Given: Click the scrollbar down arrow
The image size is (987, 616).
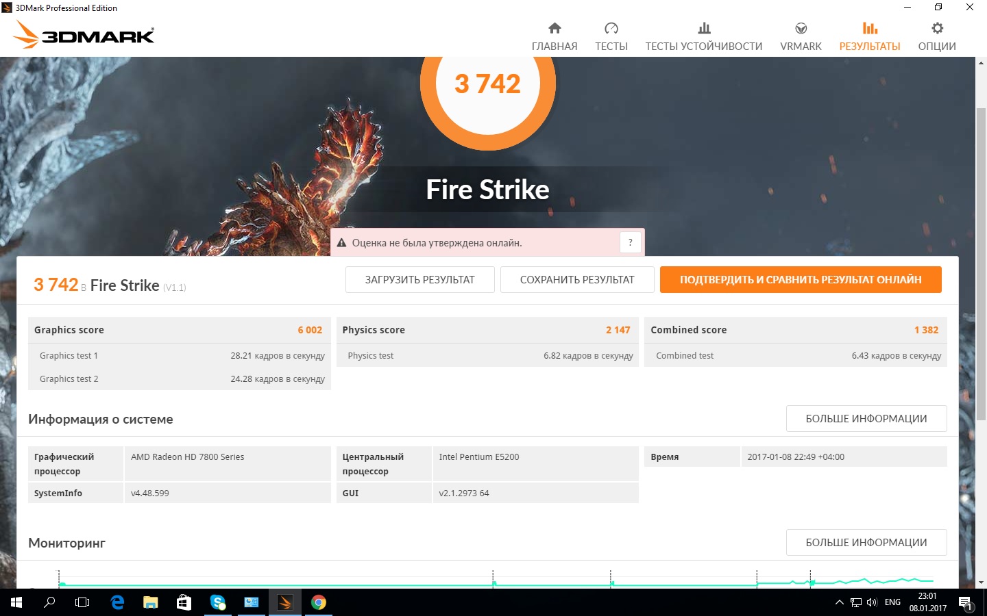Looking at the screenshot, I should click(x=981, y=582).
